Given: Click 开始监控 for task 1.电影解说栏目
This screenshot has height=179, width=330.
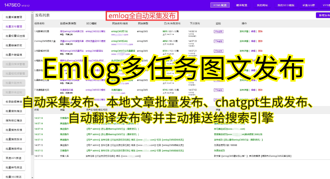Looking at the screenshot, I should pyautogui.click(x=218, y=31).
